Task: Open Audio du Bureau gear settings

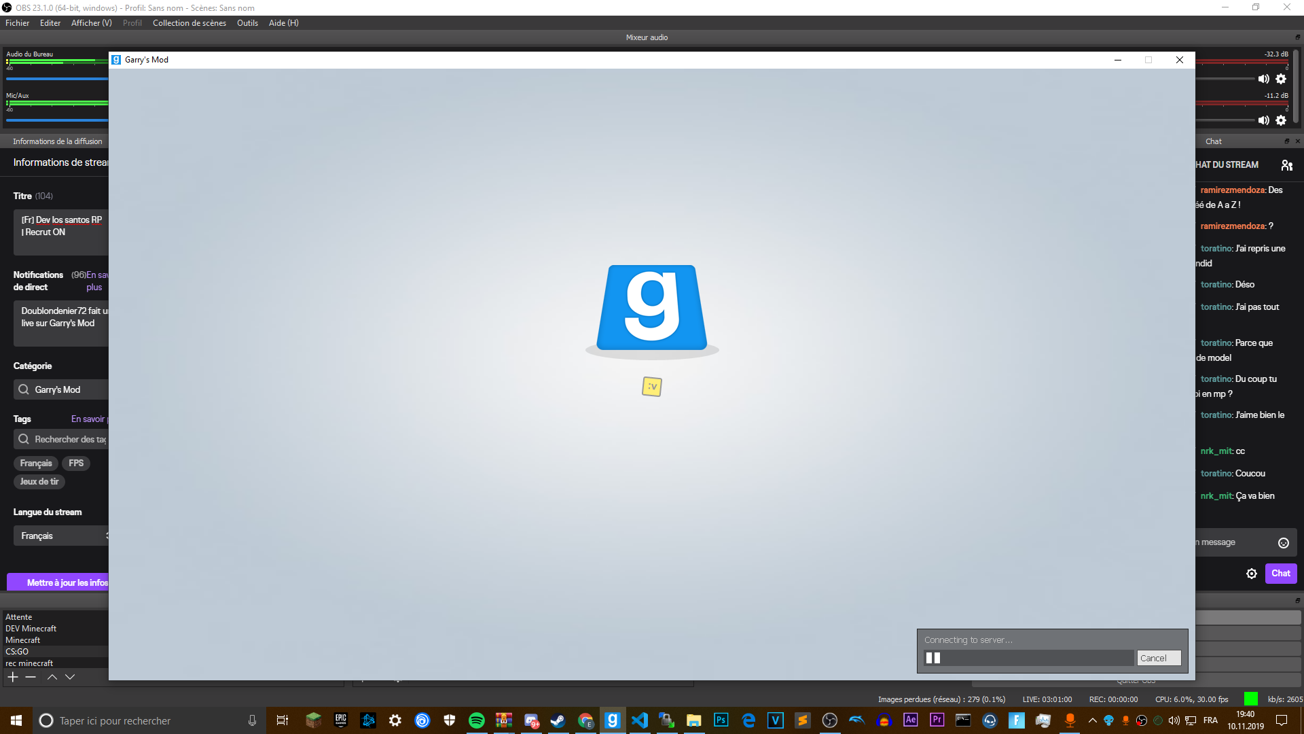Action: tap(1281, 79)
